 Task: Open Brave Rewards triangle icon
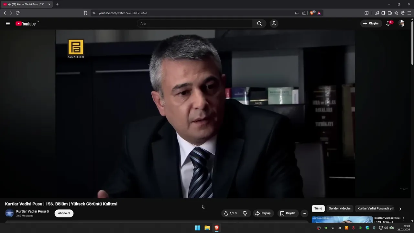pos(319,13)
